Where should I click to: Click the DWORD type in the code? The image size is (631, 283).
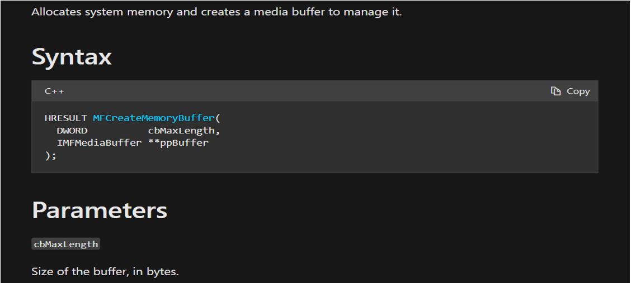tap(72, 131)
